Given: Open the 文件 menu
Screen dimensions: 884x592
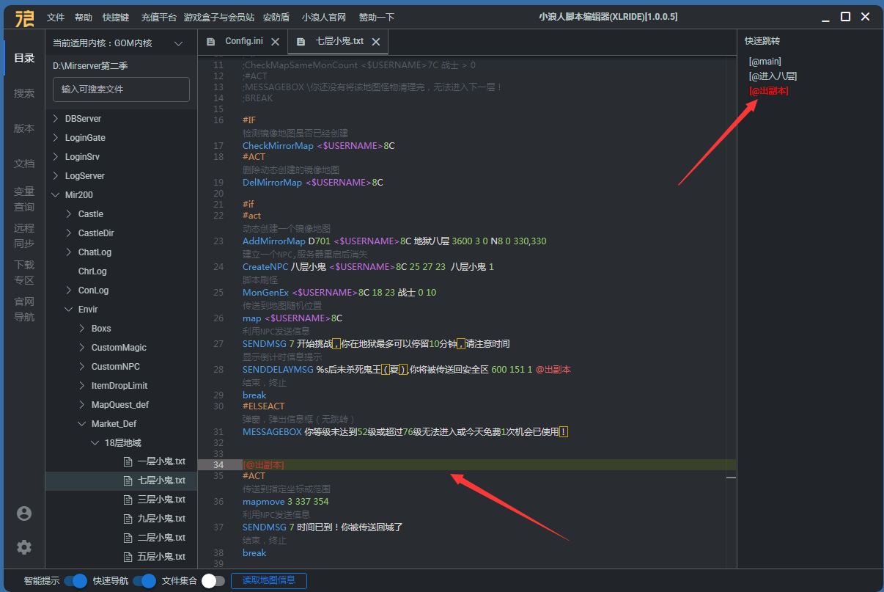Looking at the screenshot, I should coord(56,17).
